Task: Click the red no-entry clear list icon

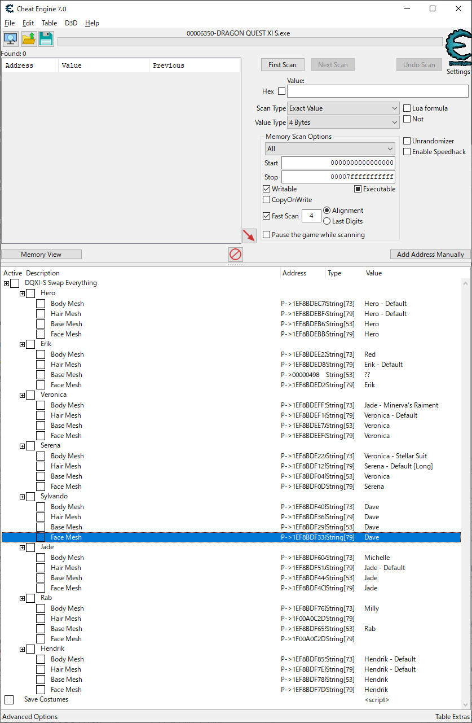Action: point(236,255)
